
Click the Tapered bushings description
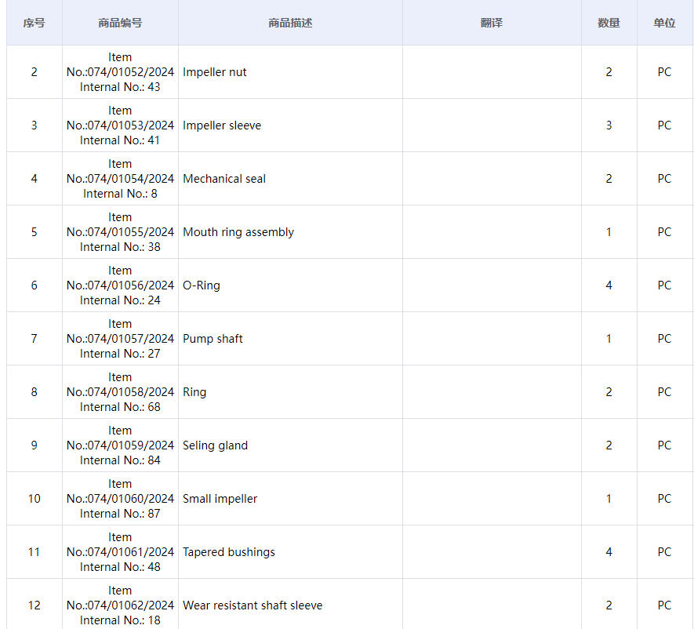click(229, 552)
